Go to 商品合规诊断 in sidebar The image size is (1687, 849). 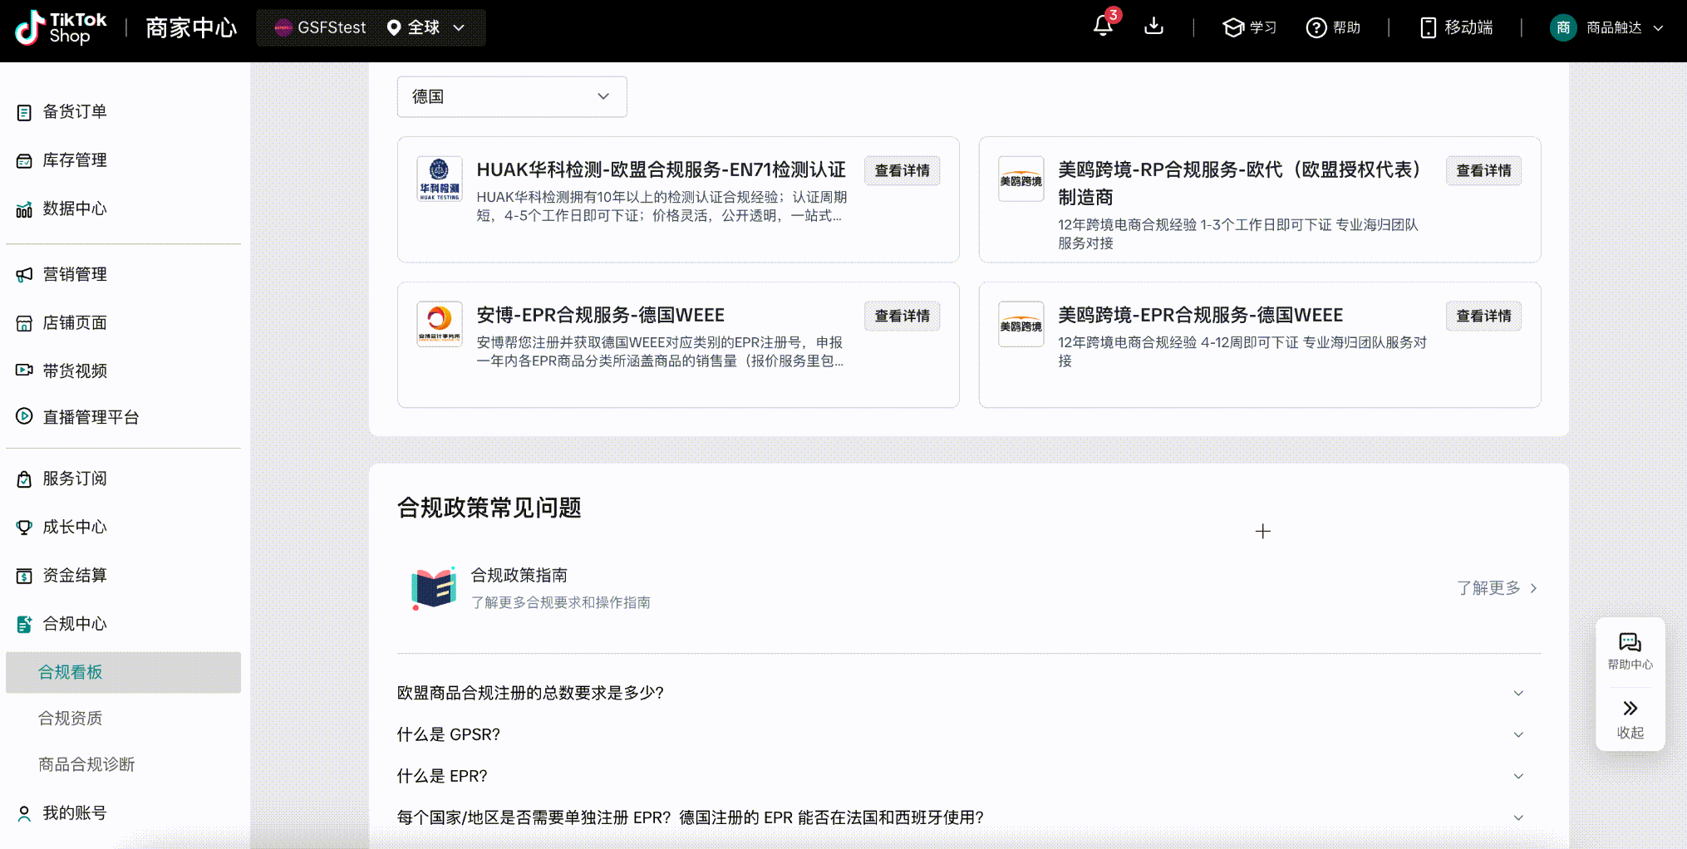(x=86, y=764)
